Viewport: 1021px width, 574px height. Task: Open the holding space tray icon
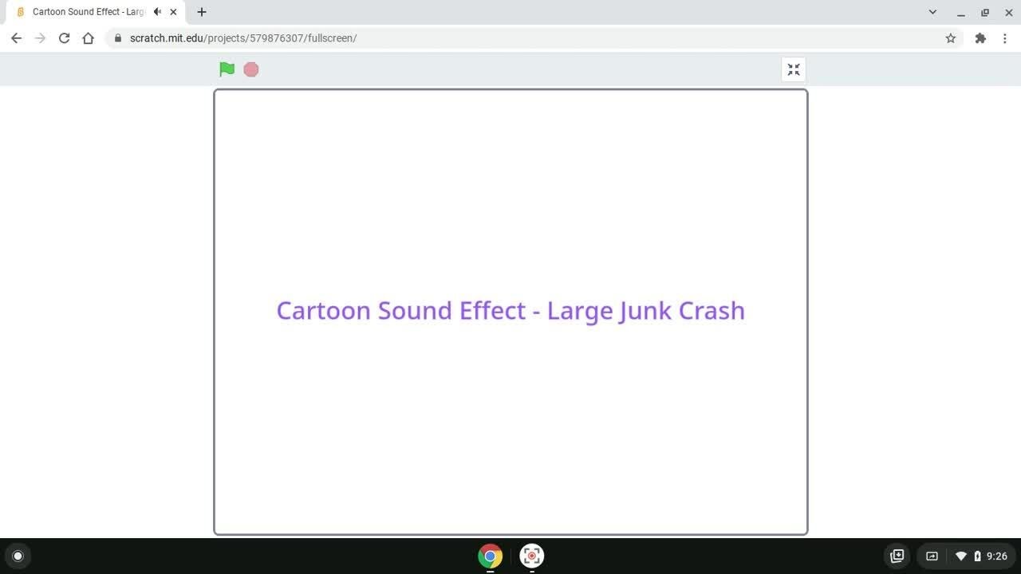coord(897,556)
